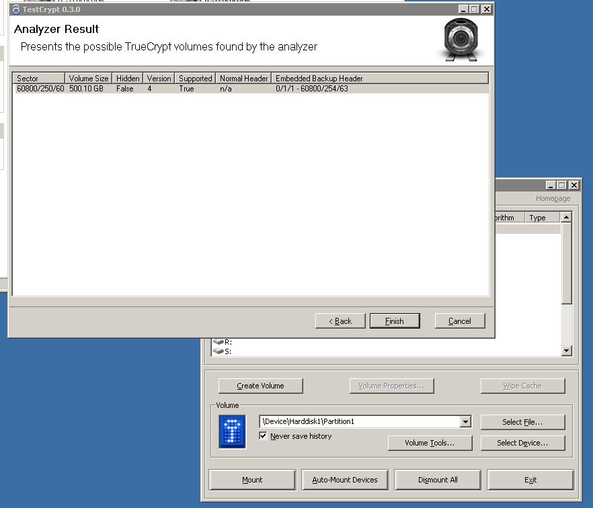Click the Supported column header

(195, 78)
